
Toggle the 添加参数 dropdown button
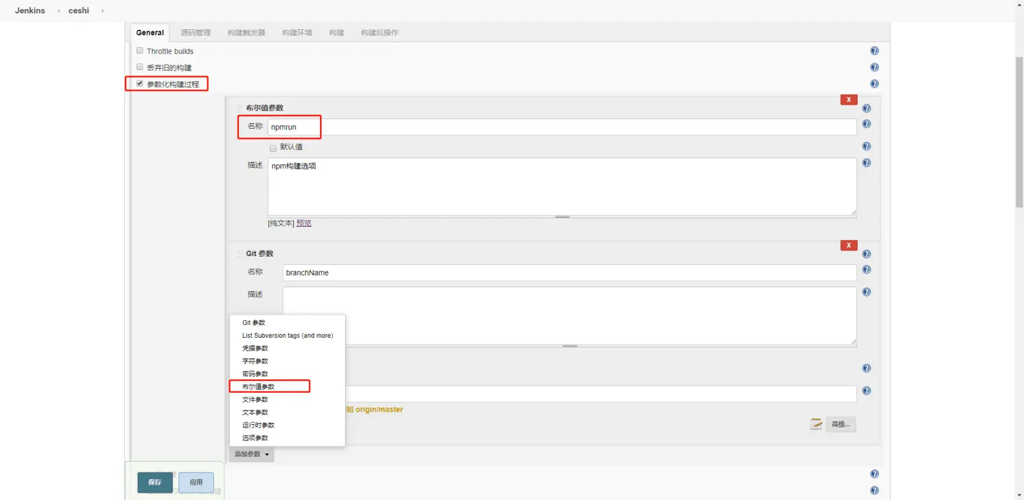(251, 454)
